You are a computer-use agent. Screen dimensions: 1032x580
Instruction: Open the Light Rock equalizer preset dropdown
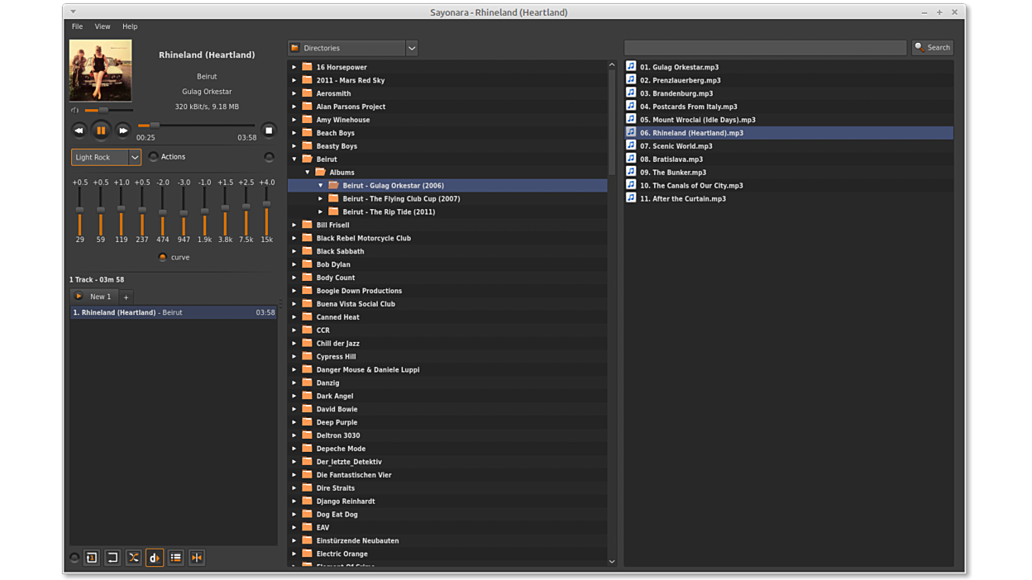tap(134, 157)
